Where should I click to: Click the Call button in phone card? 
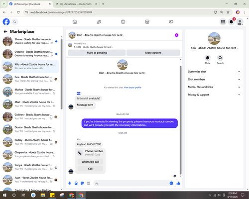[x=90, y=169]
